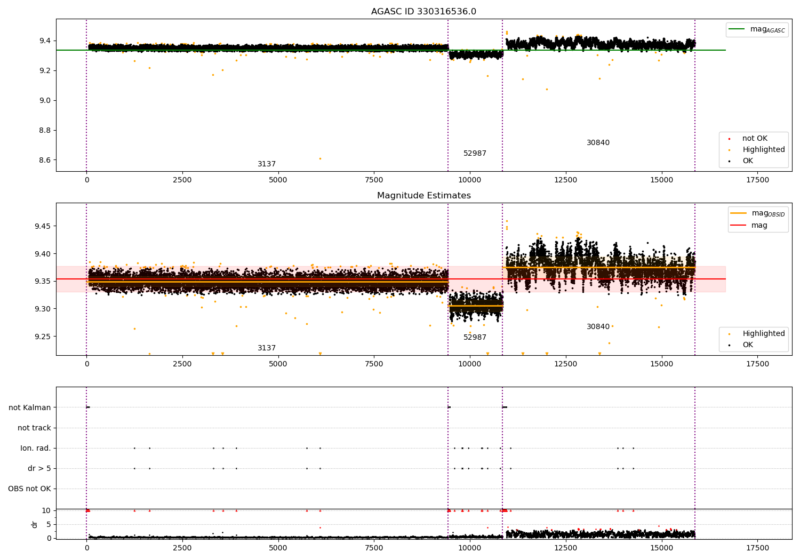Screen dimensions: 800x560
Task: Select the not OK legend entry in top plot
Action: 755,139
